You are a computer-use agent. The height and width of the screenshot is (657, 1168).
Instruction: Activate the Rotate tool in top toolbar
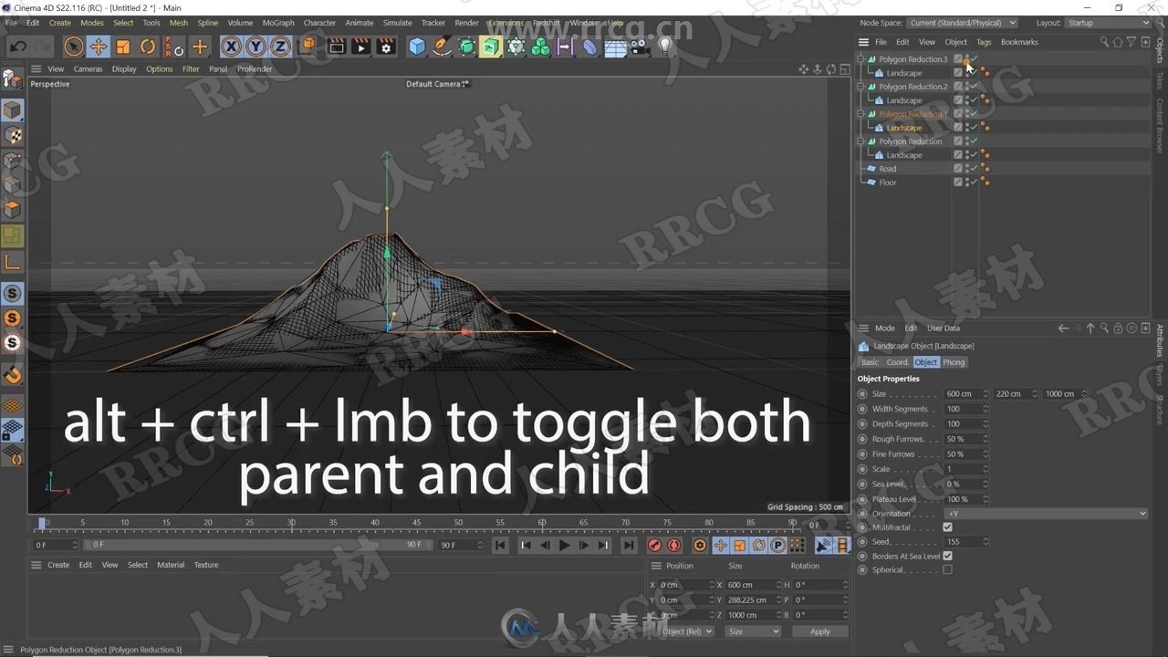pyautogui.click(x=148, y=47)
